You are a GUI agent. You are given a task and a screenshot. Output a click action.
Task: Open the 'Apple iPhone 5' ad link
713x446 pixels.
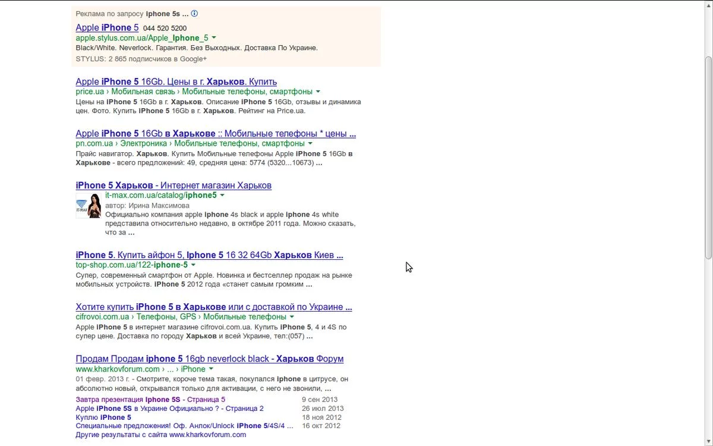point(107,27)
